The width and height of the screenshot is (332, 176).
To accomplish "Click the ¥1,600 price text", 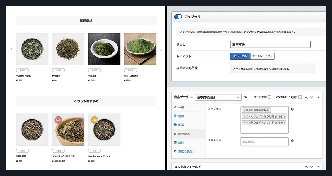I will pos(19,161).
